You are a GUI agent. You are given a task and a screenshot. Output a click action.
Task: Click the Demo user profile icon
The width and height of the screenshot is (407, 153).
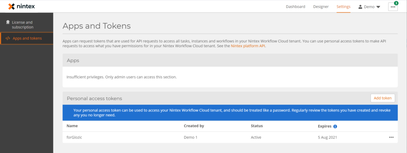(x=360, y=7)
